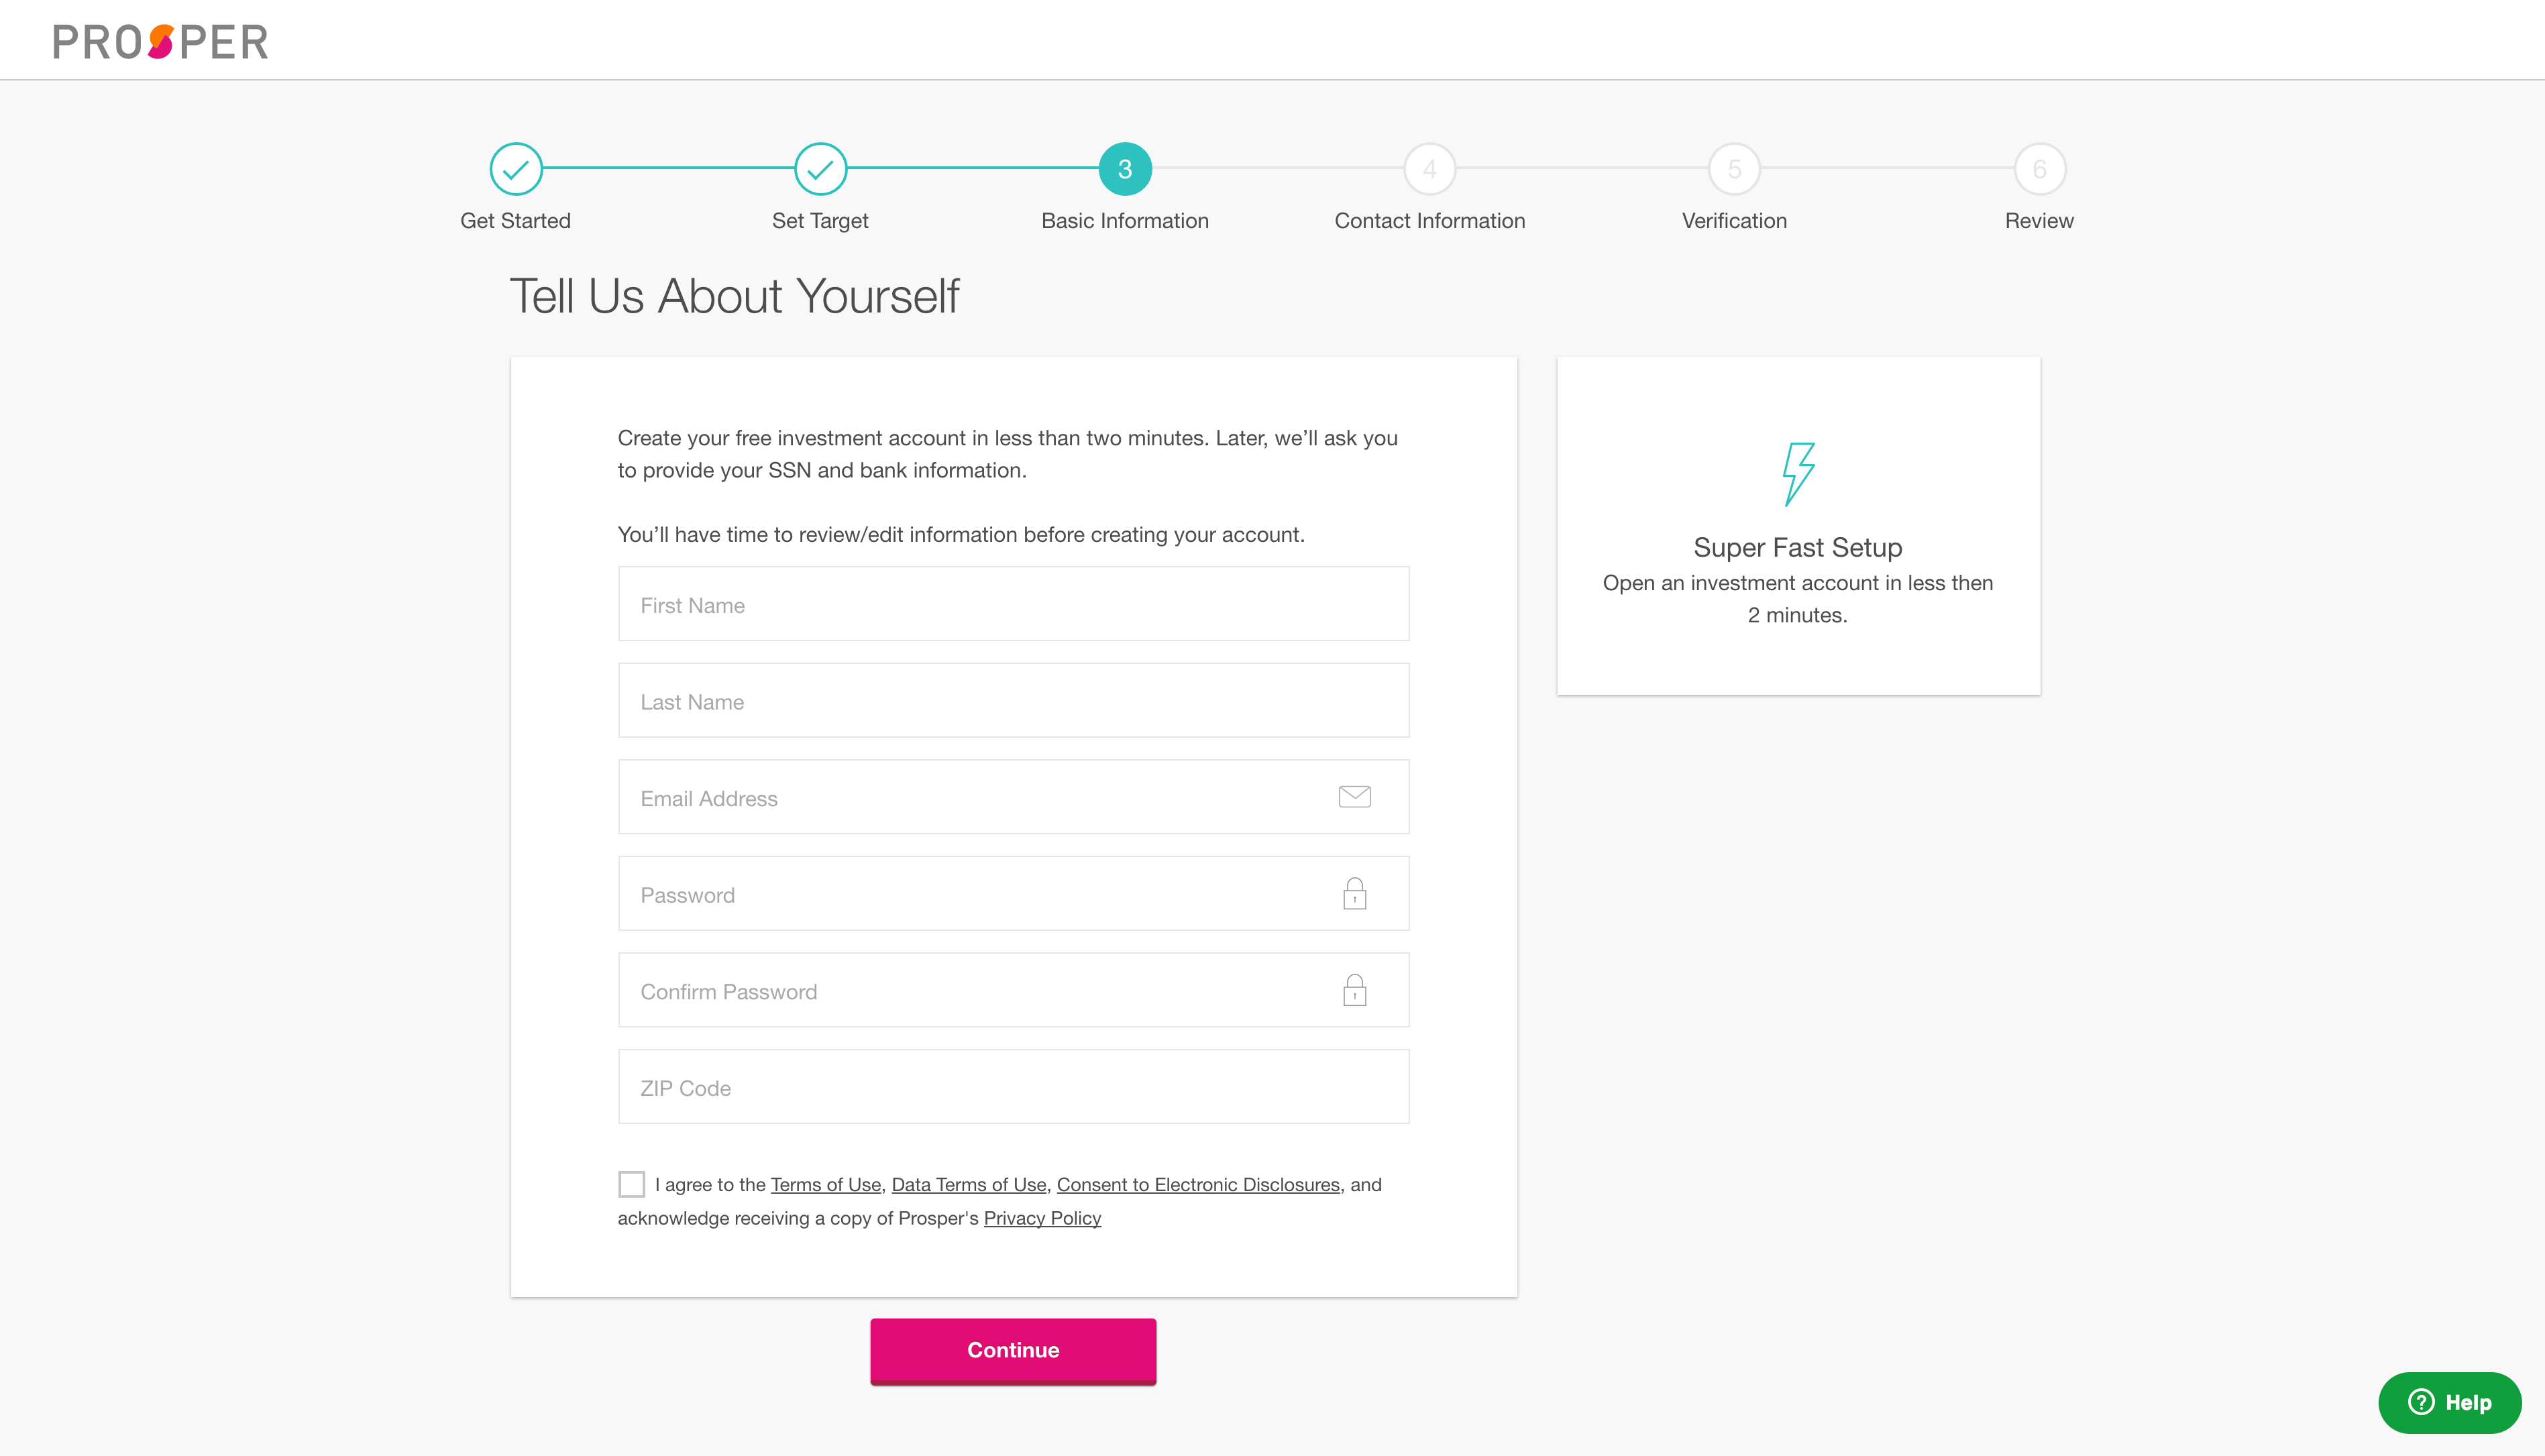Check the I agree to terms checkbox
This screenshot has height=1456, width=2545.
pos(631,1184)
